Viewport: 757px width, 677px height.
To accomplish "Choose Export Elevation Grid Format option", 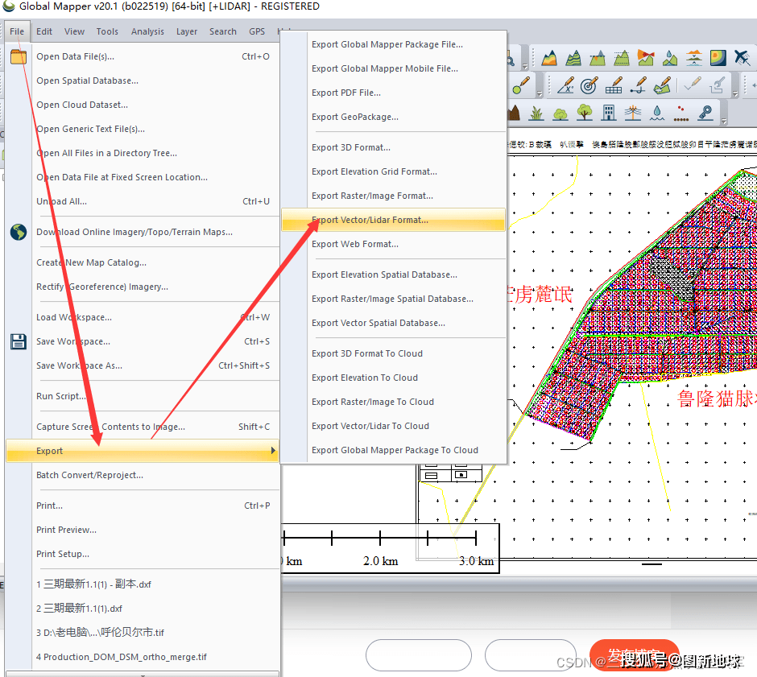I will point(374,171).
